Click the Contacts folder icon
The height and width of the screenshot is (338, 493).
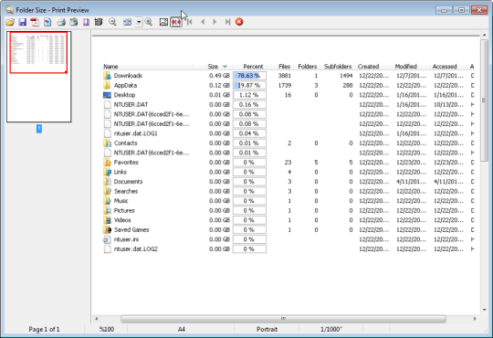pos(107,143)
